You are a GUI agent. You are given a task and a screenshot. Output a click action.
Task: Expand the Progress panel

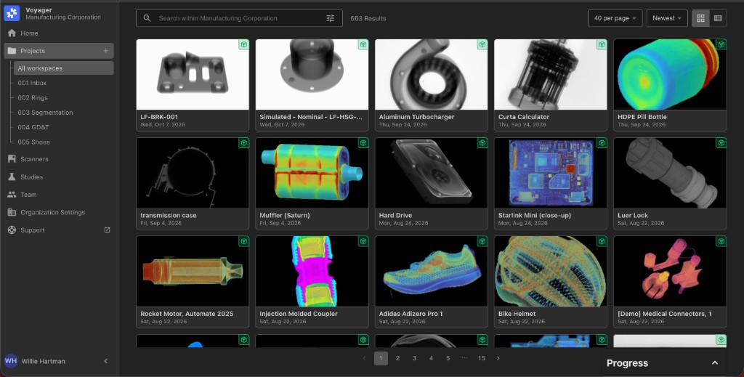pos(715,362)
